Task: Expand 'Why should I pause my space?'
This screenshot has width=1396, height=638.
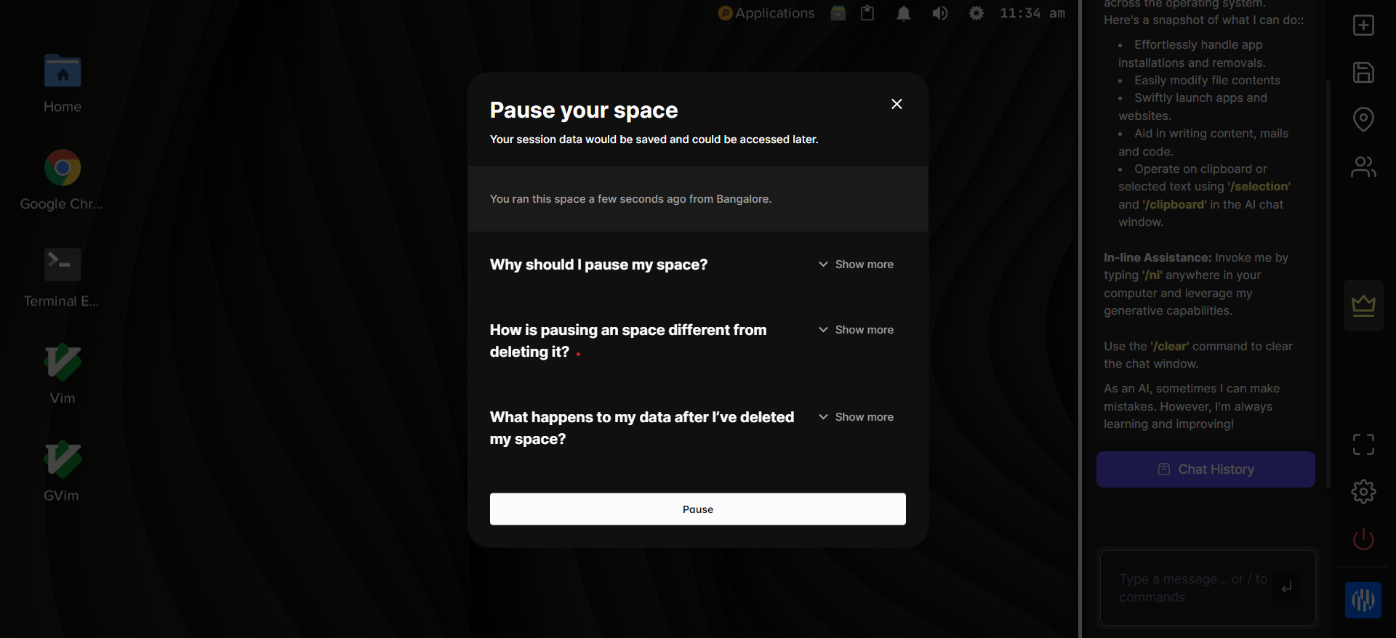Action: pos(856,265)
